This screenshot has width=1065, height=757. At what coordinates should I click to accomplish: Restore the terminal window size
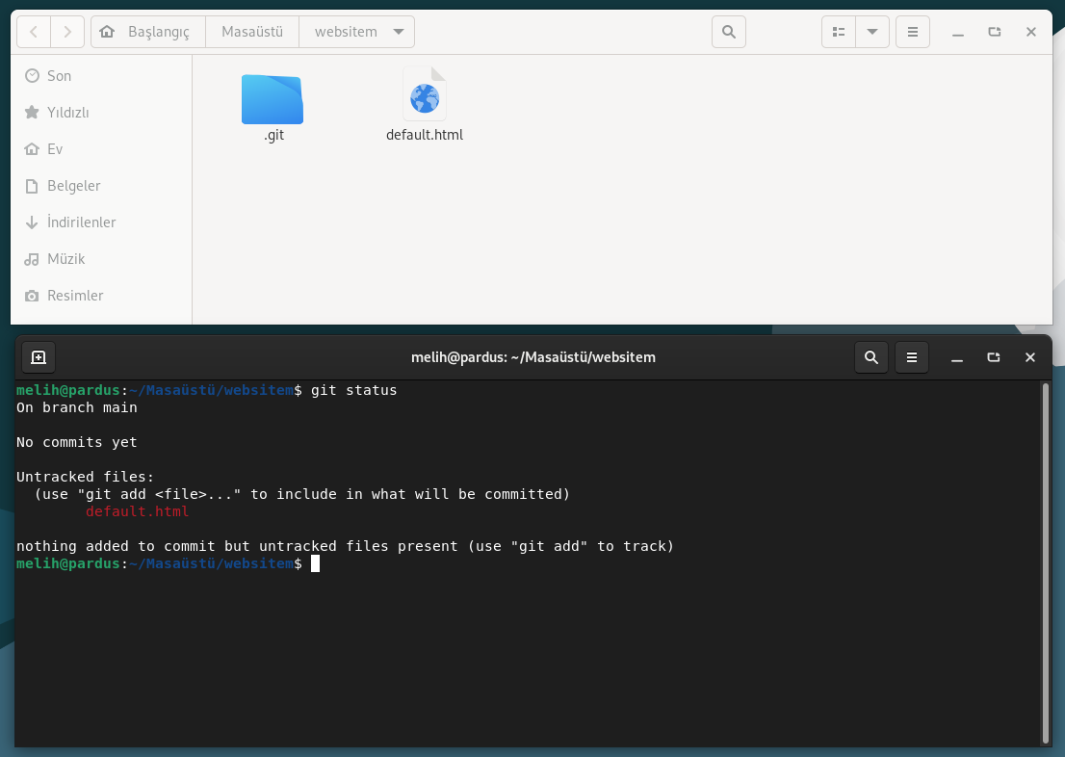point(994,357)
